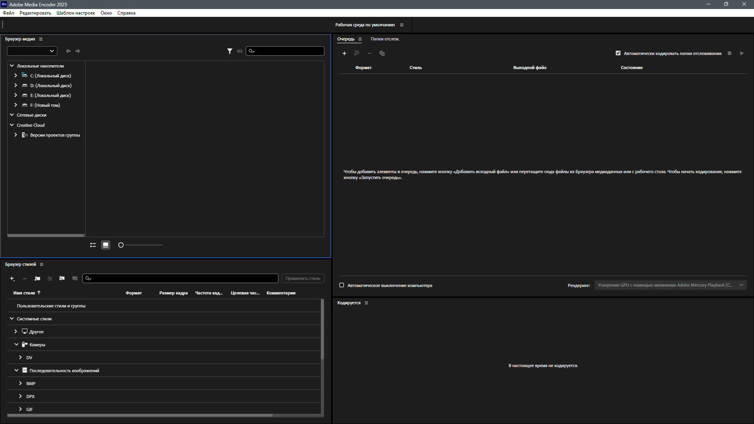Click the Style Browser search field
This screenshot has height=424, width=754.
click(180, 278)
